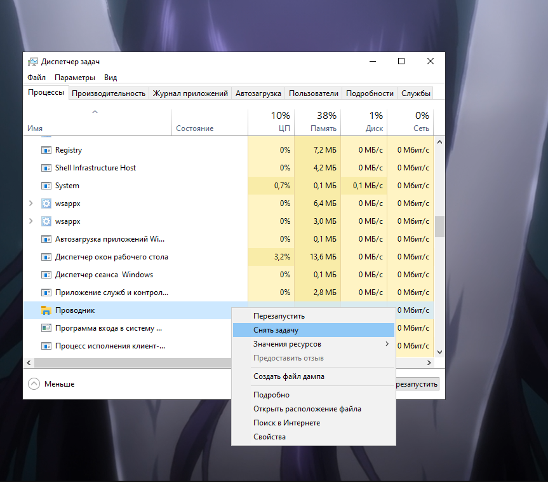This screenshot has height=482, width=548.
Task: Click the sort arrow above the Имя column
Action: (x=95, y=112)
